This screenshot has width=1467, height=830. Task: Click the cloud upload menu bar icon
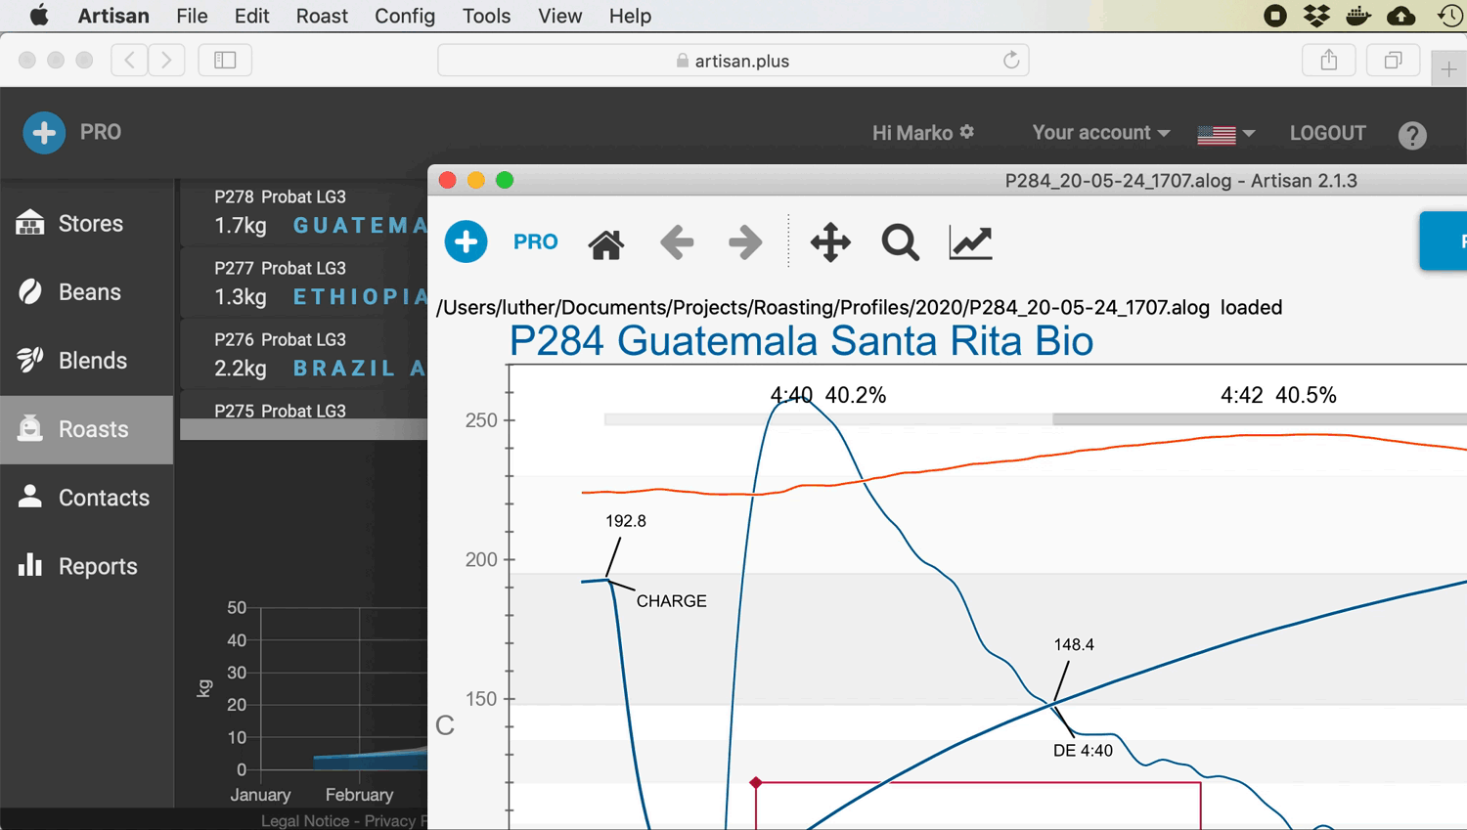tap(1401, 16)
